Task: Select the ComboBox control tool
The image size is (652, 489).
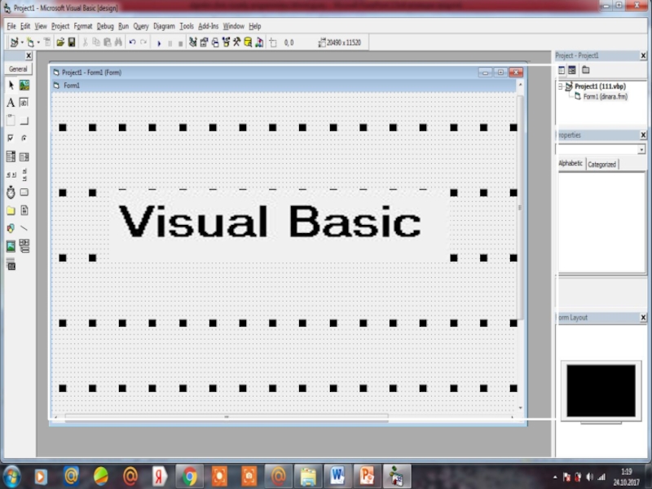Action: 11,156
